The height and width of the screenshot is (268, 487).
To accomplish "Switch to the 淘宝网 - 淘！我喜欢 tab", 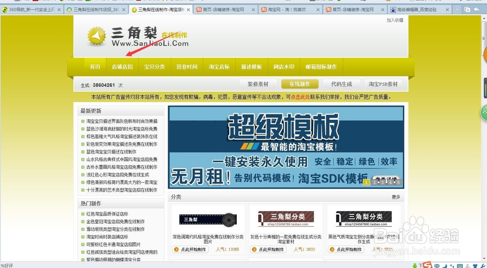I will pos(290,10).
